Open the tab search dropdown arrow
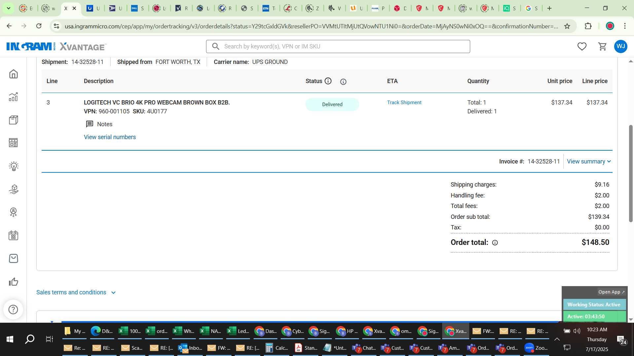634x356 pixels. tap(8, 8)
